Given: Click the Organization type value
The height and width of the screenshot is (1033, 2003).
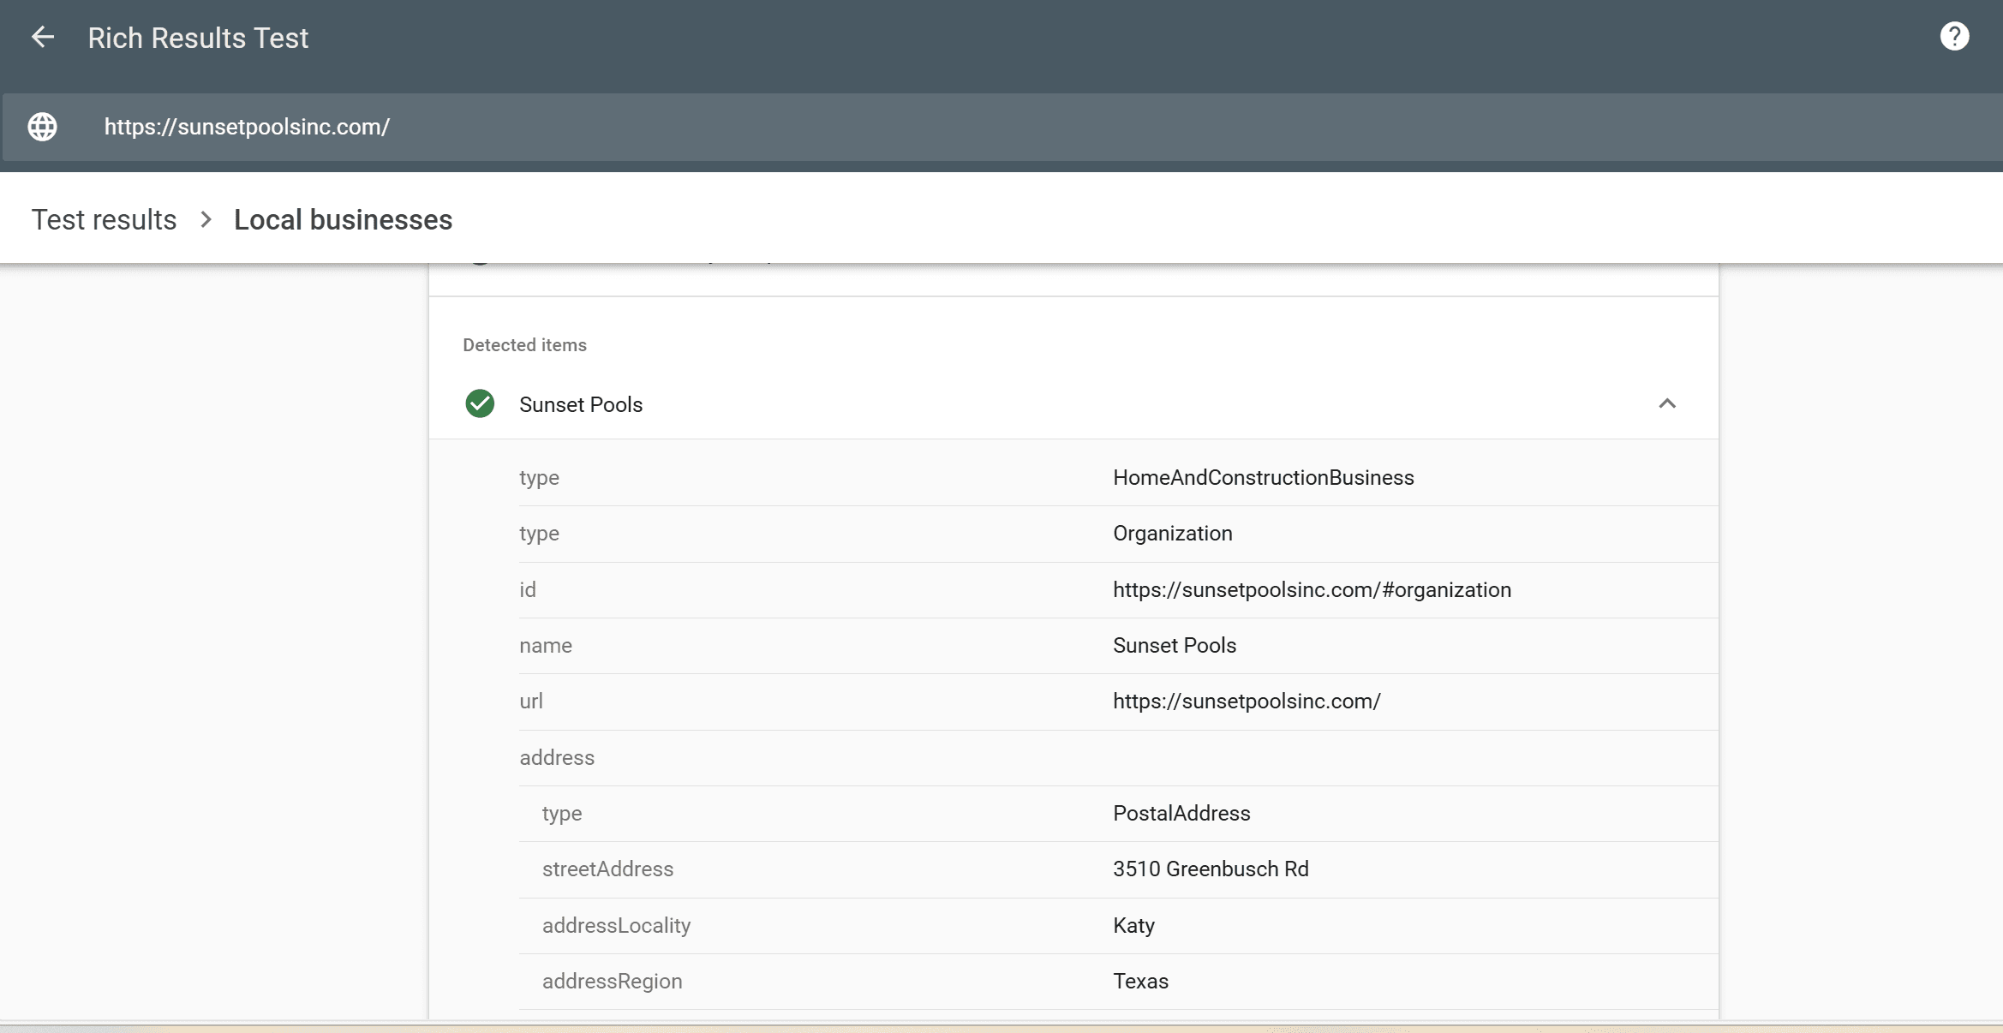Looking at the screenshot, I should coord(1173,534).
